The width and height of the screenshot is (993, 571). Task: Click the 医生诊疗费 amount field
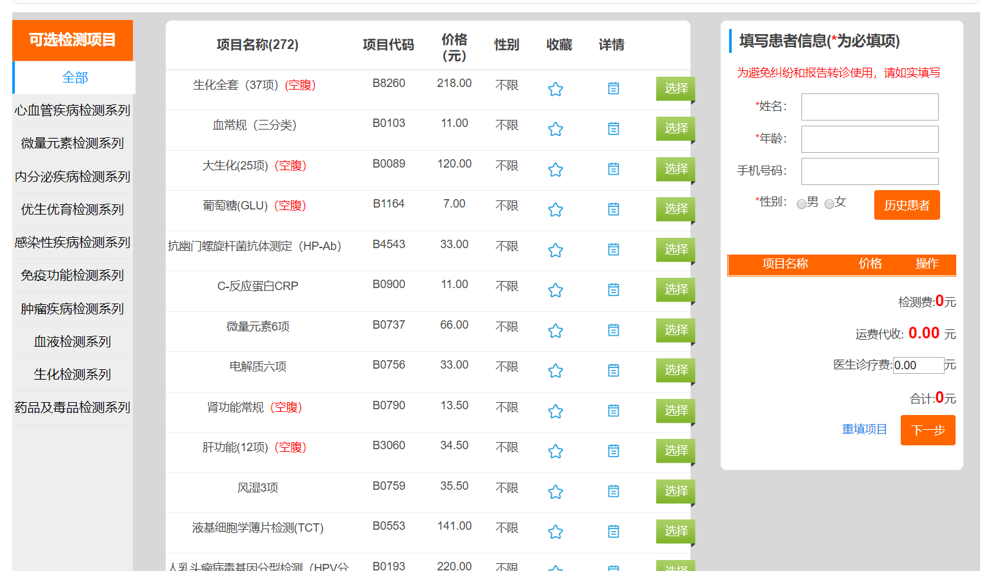point(918,365)
